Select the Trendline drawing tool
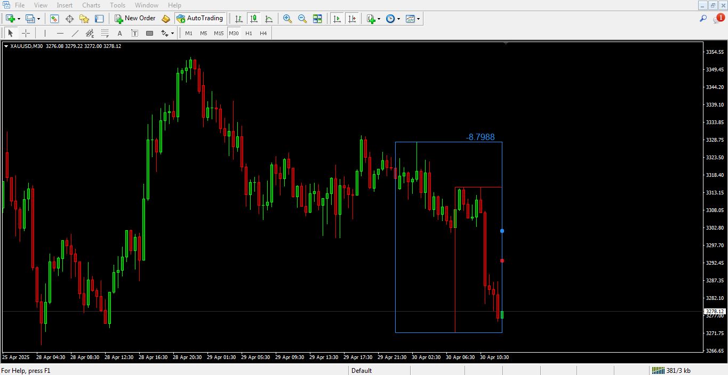 click(75, 33)
